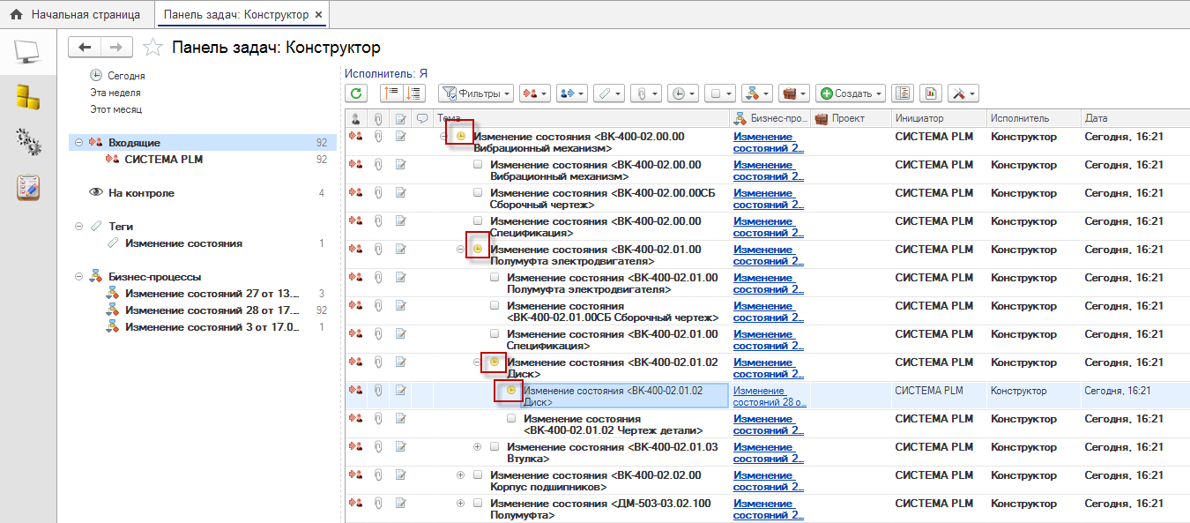Add the task panel to favorites with star
The image size is (1190, 523).
point(152,48)
